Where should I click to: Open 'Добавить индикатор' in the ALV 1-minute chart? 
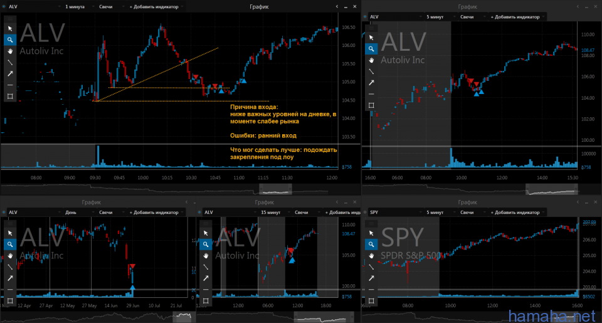pyautogui.click(x=156, y=6)
